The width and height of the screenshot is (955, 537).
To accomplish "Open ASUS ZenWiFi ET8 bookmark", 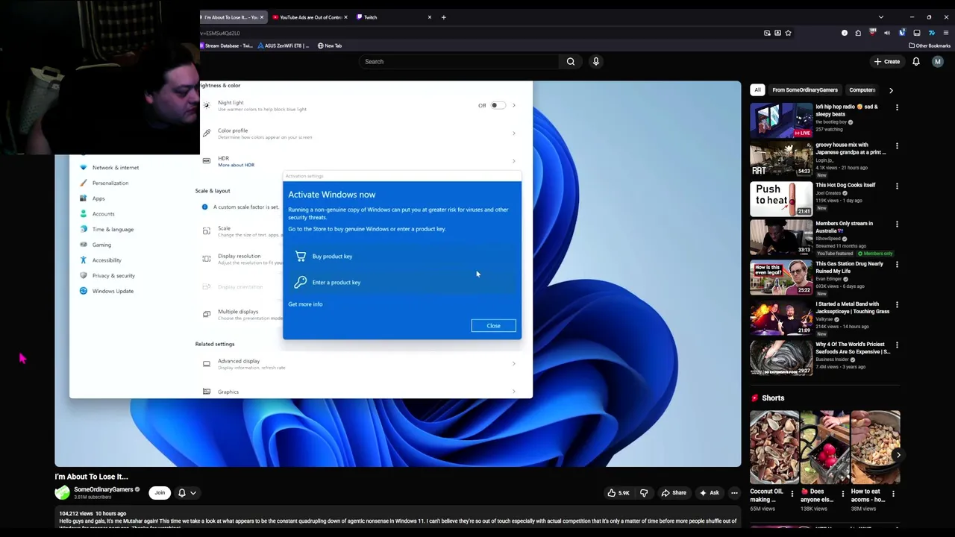I will click(283, 45).
